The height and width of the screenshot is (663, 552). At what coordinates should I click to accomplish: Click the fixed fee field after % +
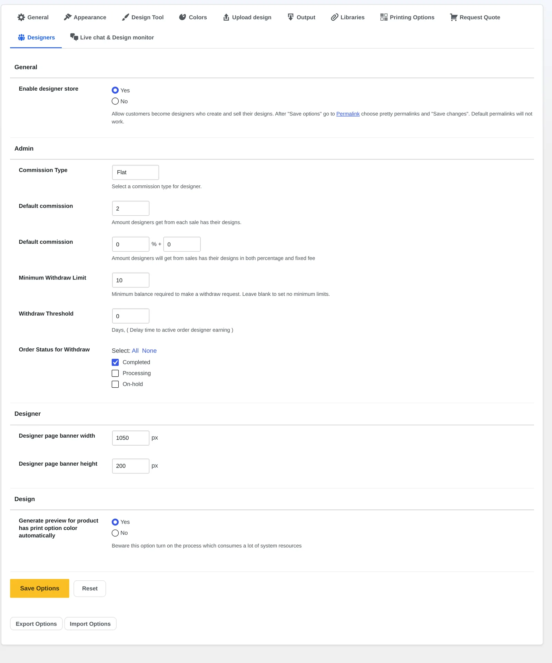pos(182,244)
